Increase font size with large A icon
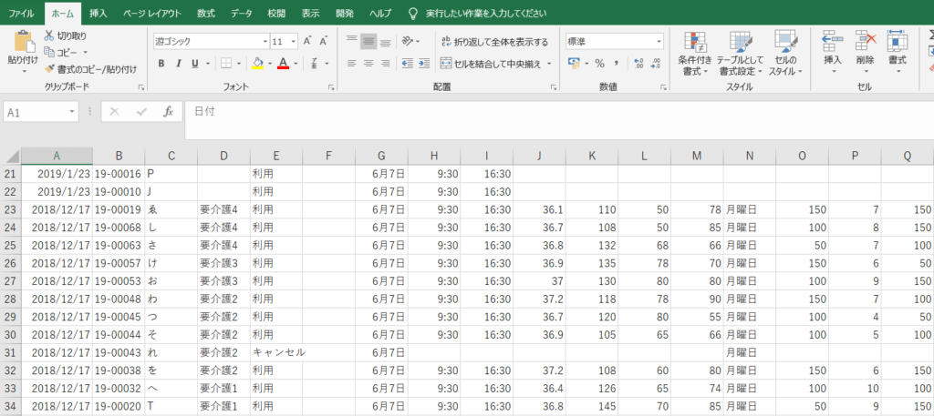This screenshot has height=416, width=934. coord(307,42)
